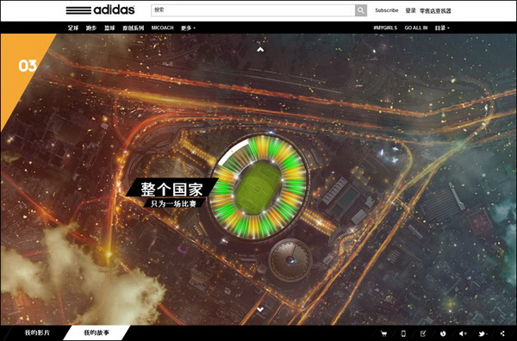Go to previous section with up chevron
The image size is (517, 341).
260,49
